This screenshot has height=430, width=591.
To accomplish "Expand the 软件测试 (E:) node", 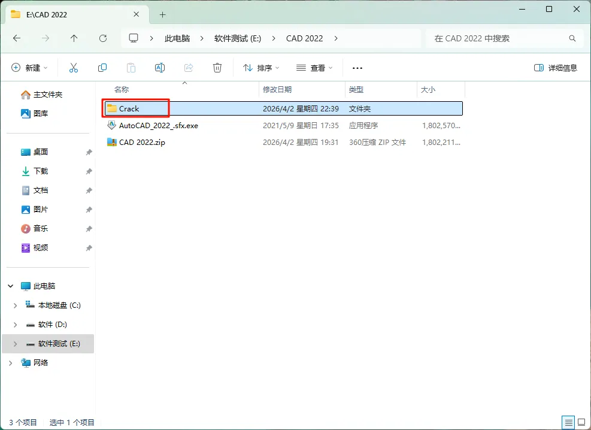I will point(15,344).
